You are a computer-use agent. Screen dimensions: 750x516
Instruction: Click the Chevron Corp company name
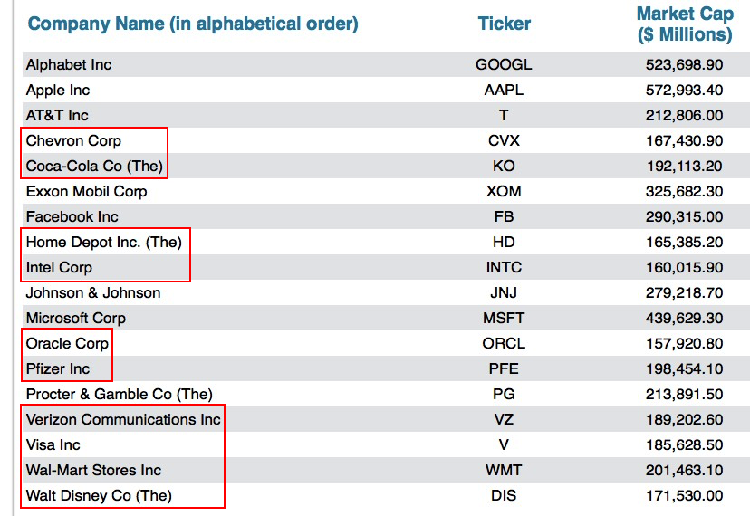pos(73,141)
